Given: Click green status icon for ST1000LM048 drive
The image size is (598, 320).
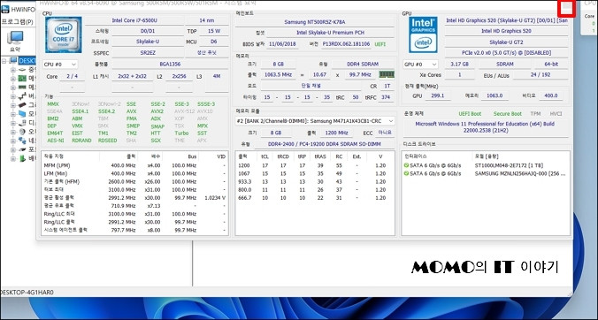Looking at the screenshot, I should coord(406,165).
